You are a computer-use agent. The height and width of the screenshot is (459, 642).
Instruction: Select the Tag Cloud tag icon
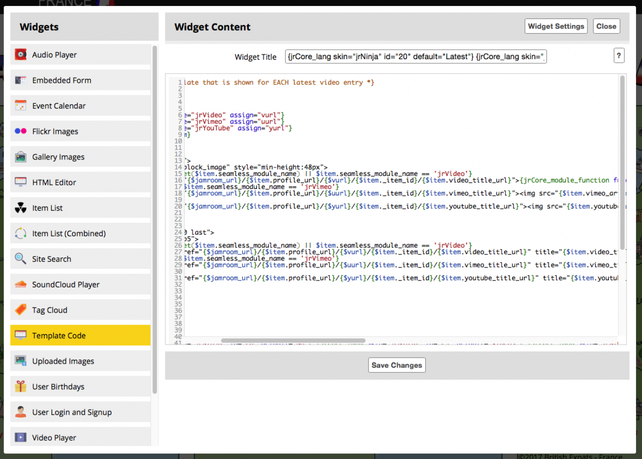(21, 310)
